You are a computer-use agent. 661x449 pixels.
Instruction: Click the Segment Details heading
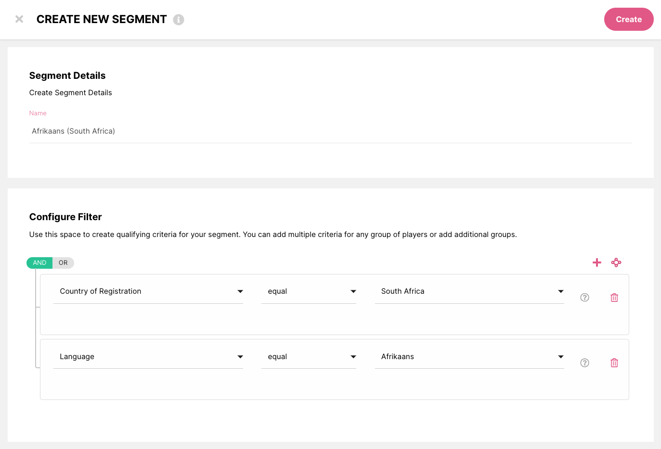pos(67,75)
